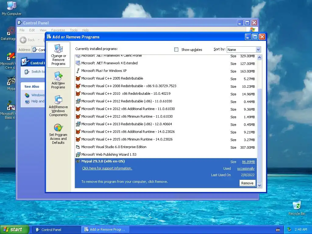312x234 pixels.
Task: Switch to Control Panel taskbar button
Action: pyautogui.click(x=56, y=230)
